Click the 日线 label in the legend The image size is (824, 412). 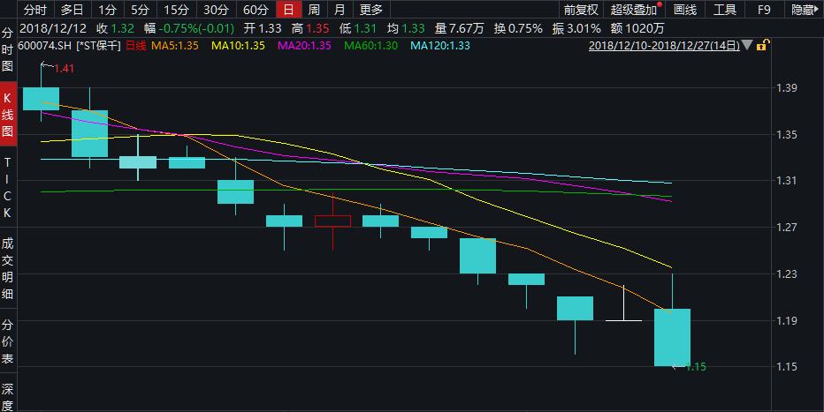(136, 46)
